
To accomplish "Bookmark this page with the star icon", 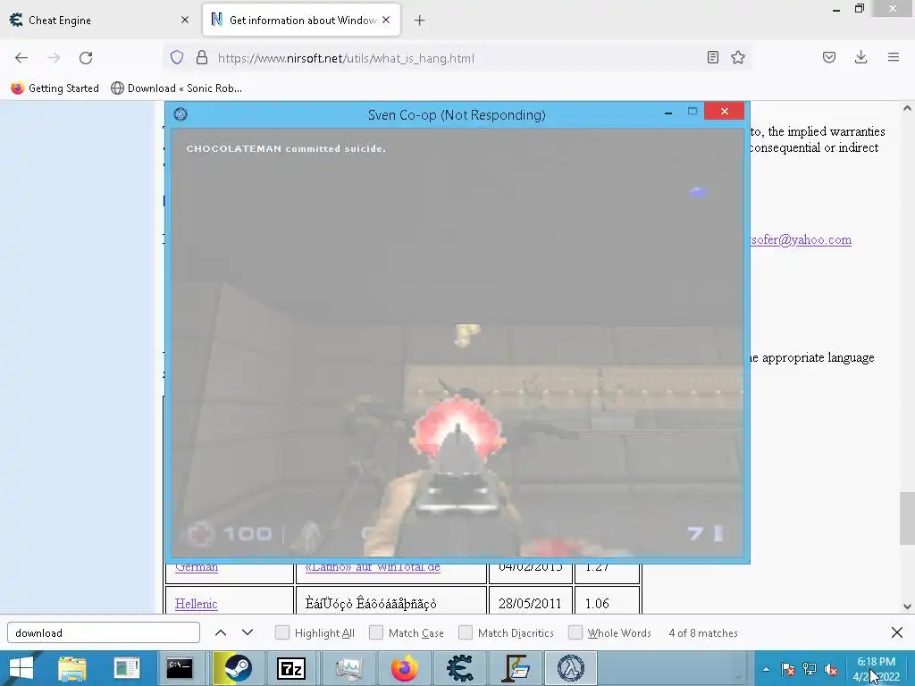I will (x=738, y=57).
